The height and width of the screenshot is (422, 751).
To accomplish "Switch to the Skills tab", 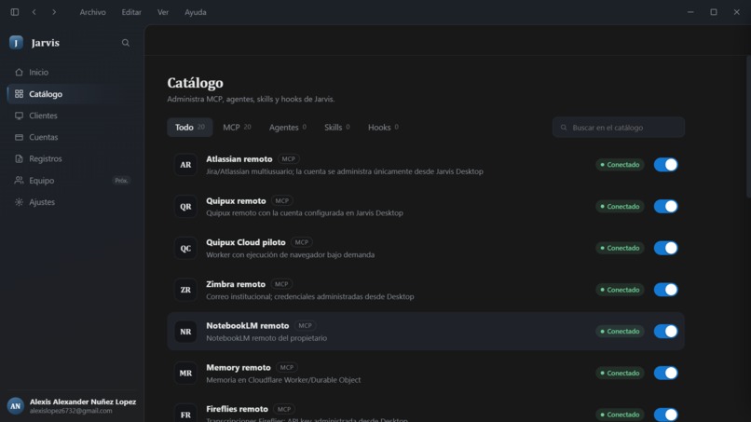I will pos(336,128).
